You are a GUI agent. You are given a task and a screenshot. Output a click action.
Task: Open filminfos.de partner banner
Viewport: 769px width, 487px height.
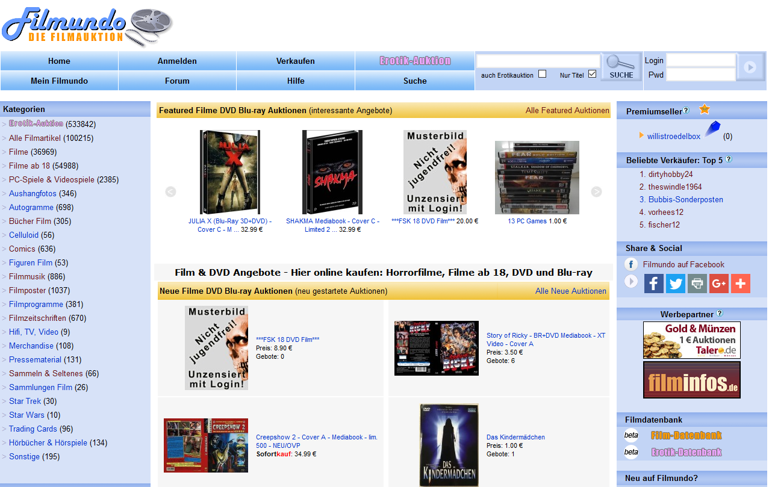692,380
